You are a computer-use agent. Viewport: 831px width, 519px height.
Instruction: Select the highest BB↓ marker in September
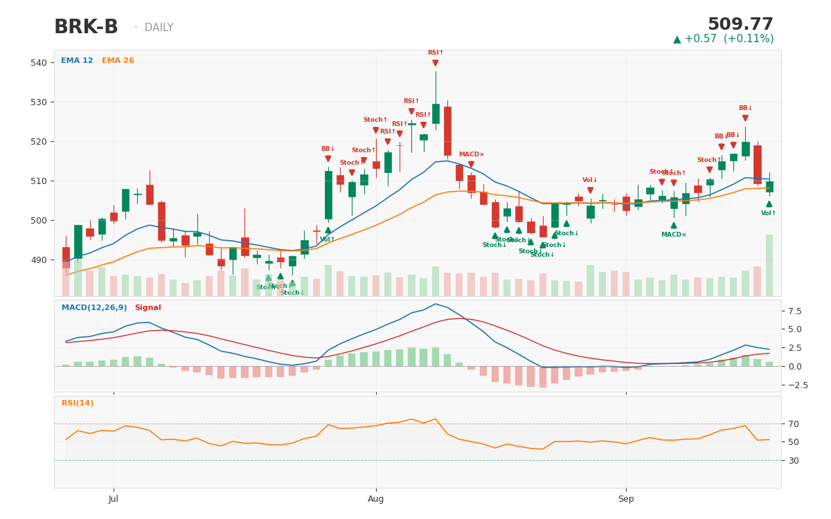(x=745, y=118)
